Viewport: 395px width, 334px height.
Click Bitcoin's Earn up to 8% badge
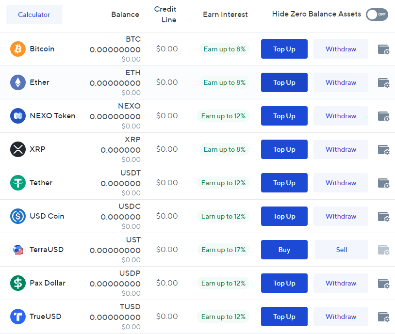pos(225,49)
